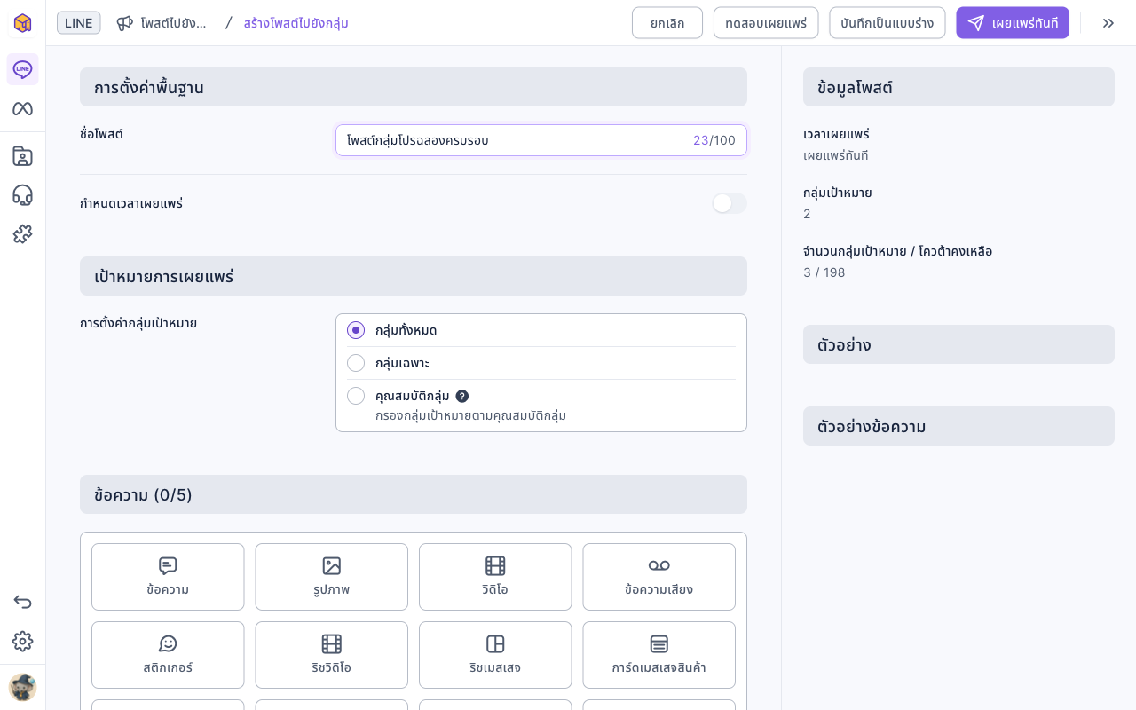
Task: Select the กลุ่มเฉพาะ radio option
Action: 356,363
